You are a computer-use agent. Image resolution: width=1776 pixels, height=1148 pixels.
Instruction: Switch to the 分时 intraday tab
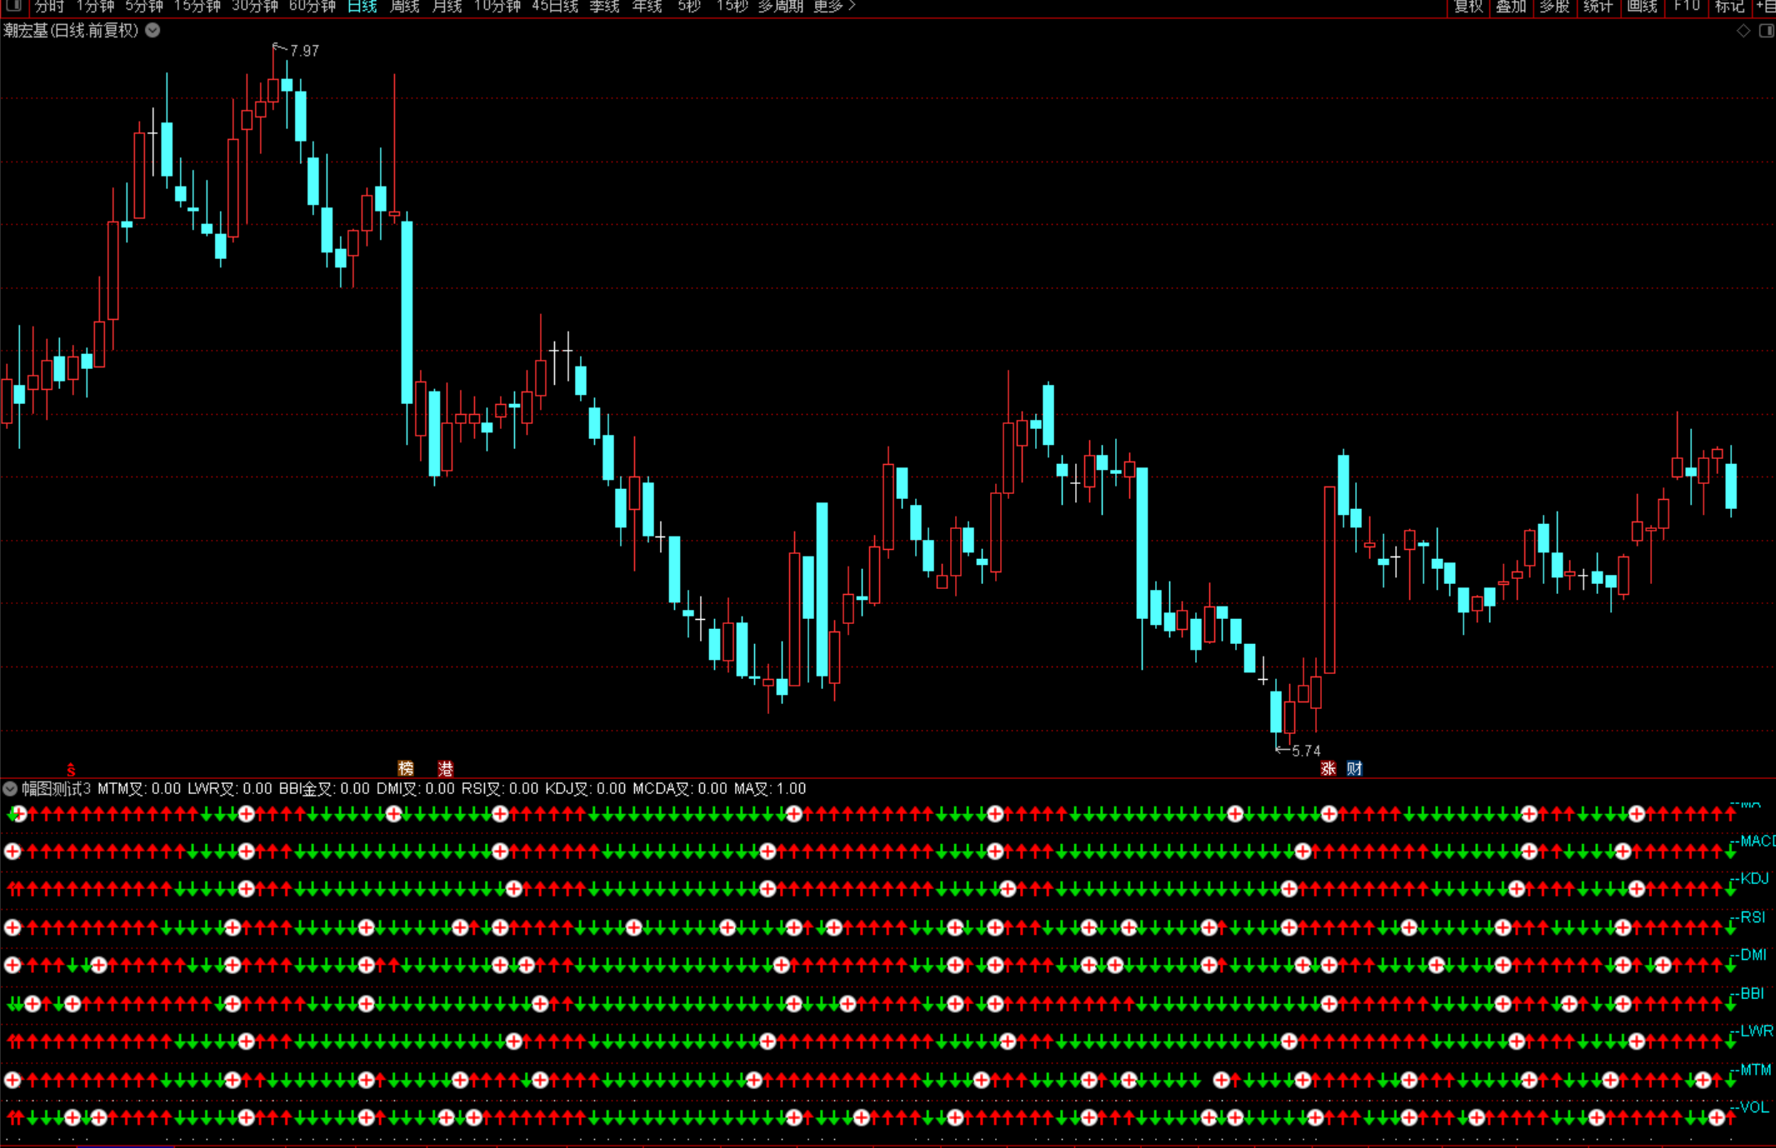[x=49, y=6]
